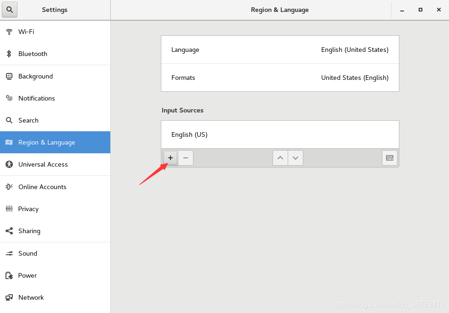The height and width of the screenshot is (313, 449).
Task: Go to Background settings
Action: [x=55, y=76]
